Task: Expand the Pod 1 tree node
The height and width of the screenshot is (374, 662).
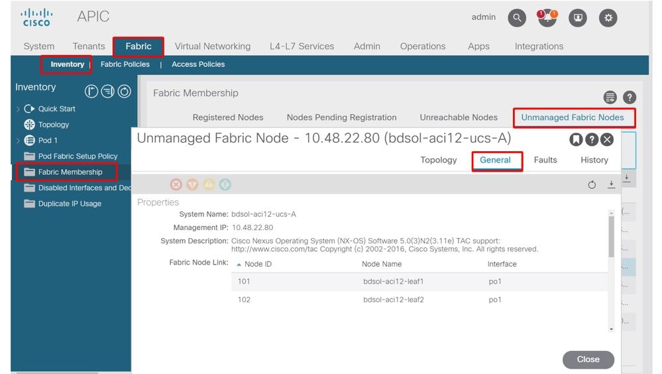Action: 18,141
